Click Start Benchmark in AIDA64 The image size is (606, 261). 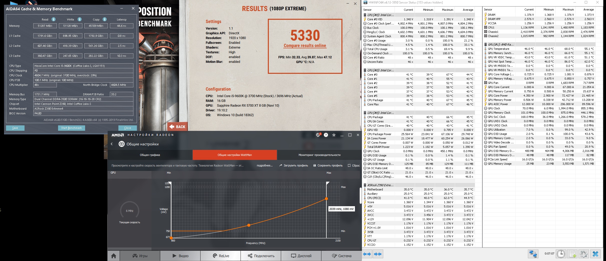[x=71, y=128]
